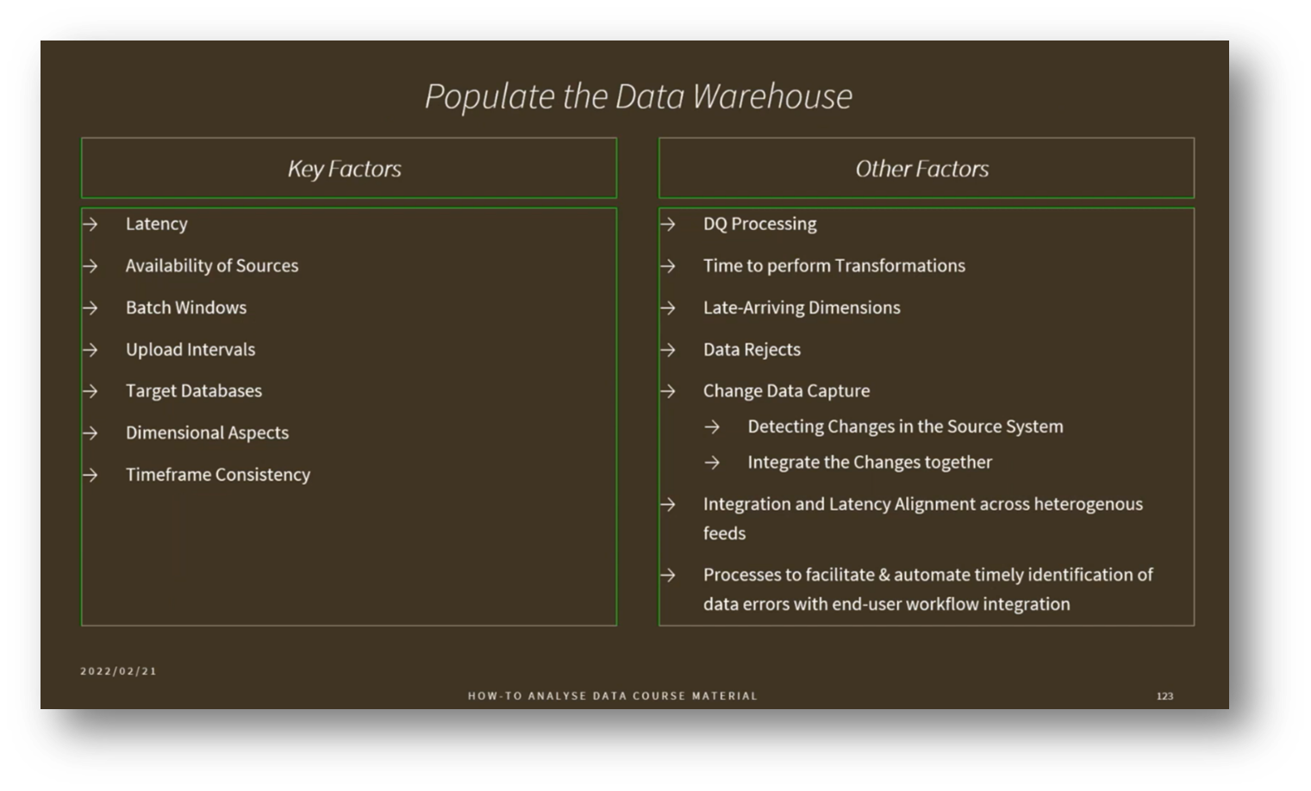Click the 'Target Databases' bullet
Viewport: 1311px width, 791px height.
coord(194,391)
